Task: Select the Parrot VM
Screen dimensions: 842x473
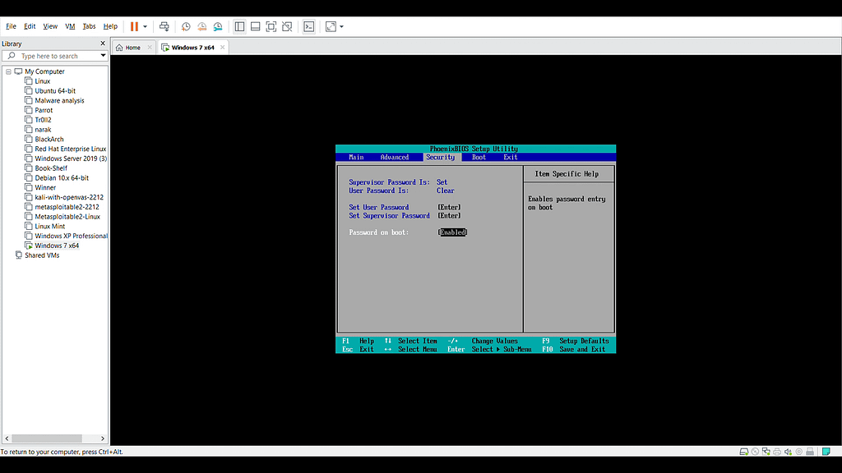Action: coord(44,110)
